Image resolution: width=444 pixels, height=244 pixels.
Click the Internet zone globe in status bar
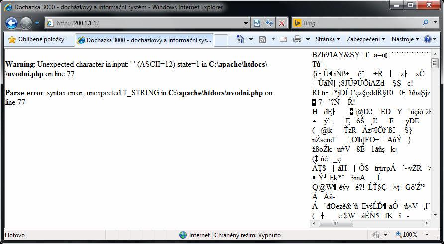pos(183,235)
